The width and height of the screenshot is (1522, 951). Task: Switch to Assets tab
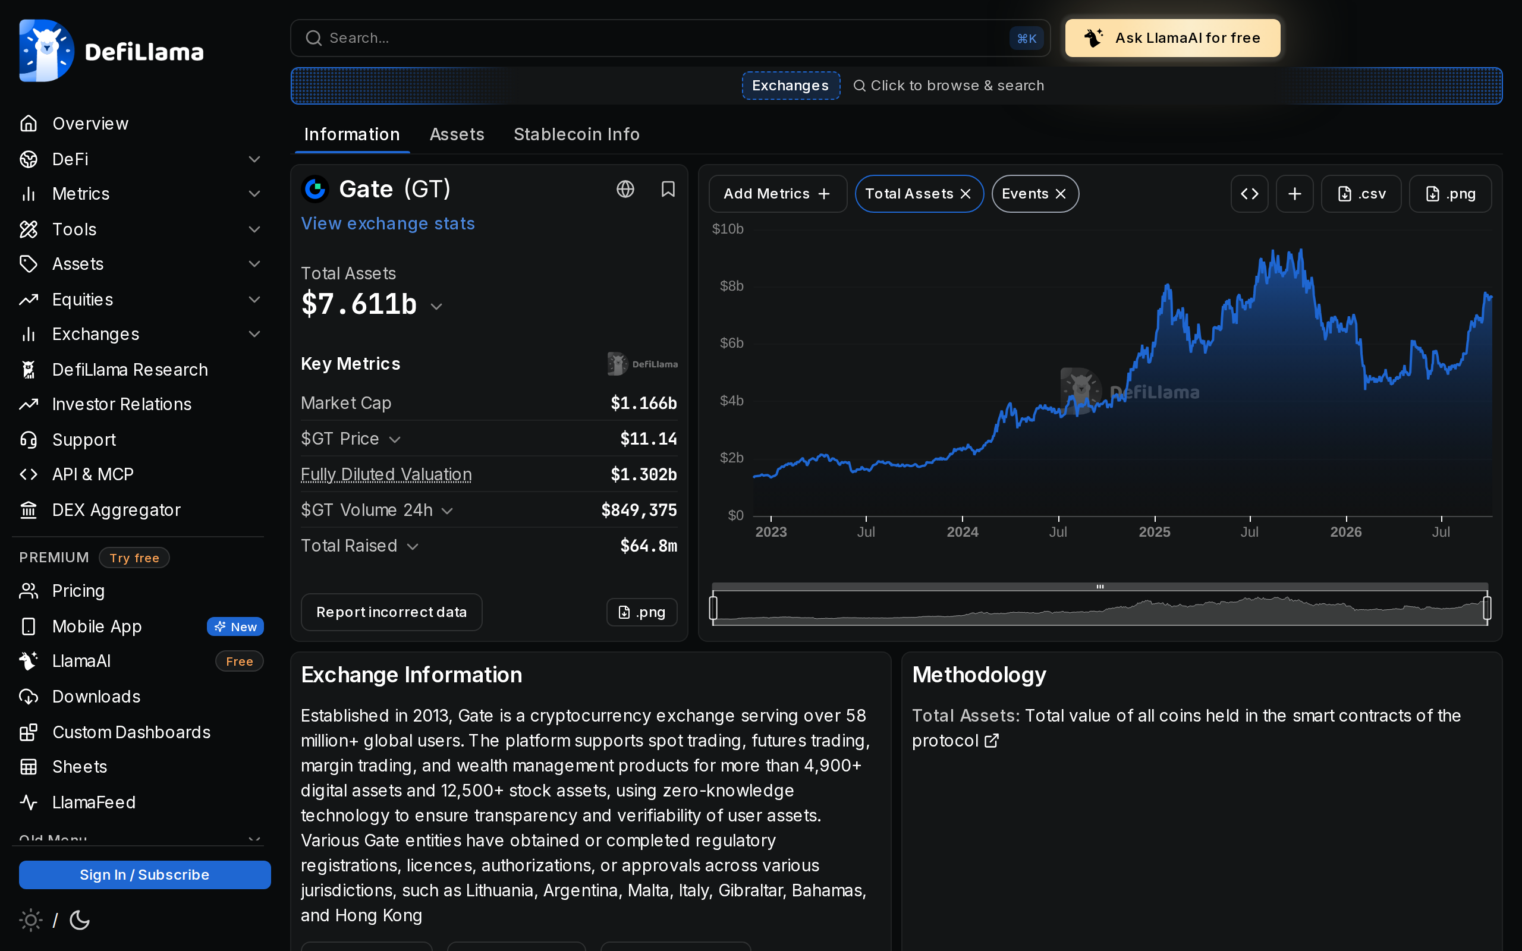point(457,134)
